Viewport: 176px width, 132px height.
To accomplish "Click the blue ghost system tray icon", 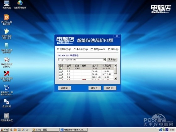I will [161, 130].
